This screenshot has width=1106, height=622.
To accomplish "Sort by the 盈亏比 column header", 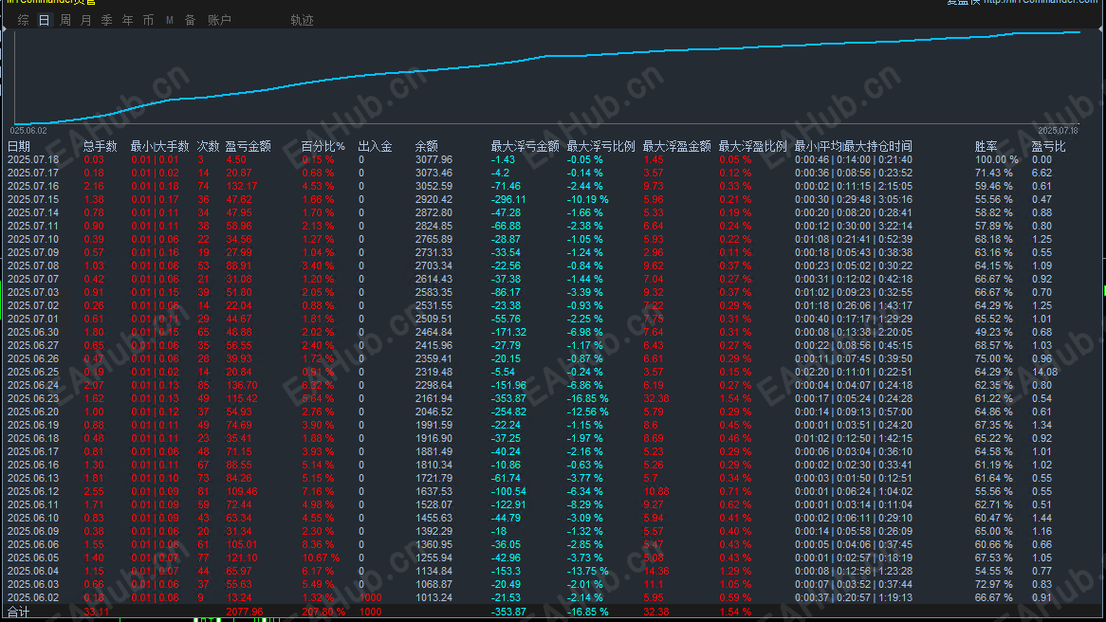I will pyautogui.click(x=1049, y=147).
